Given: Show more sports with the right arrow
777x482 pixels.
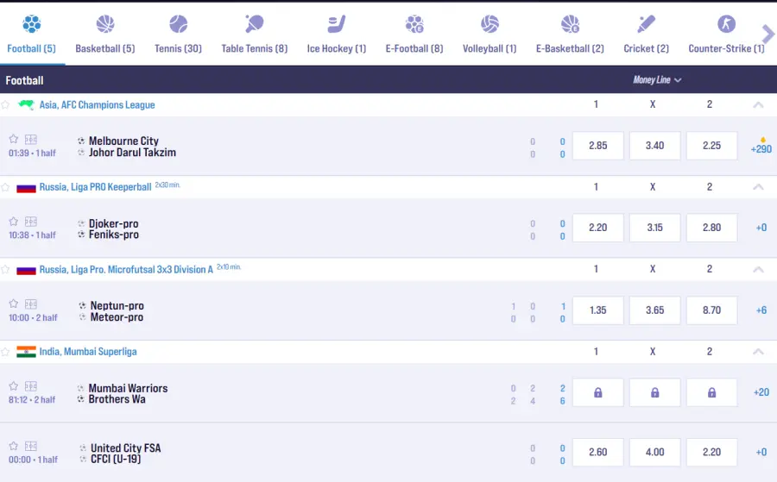Looking at the screenshot, I should pos(768,34).
